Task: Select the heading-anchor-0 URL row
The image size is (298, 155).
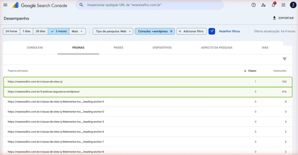Action: [x=148, y=112]
